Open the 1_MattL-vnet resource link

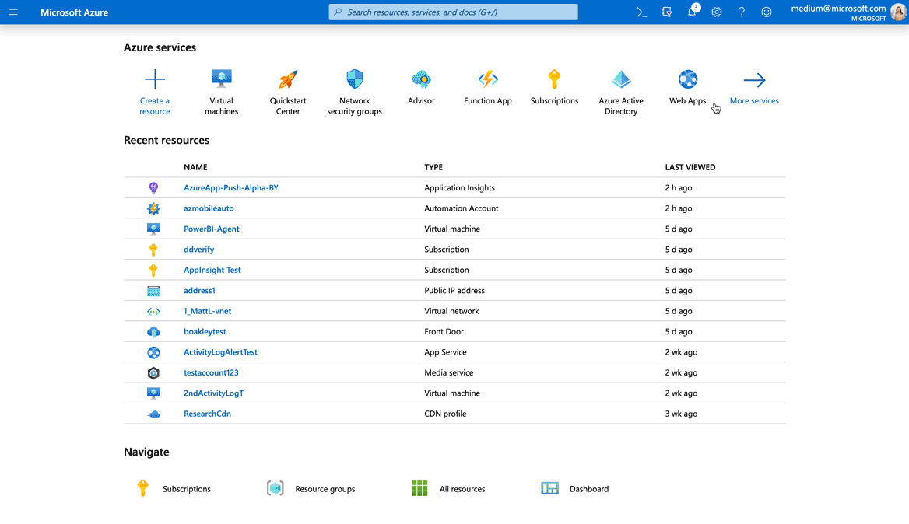click(208, 311)
